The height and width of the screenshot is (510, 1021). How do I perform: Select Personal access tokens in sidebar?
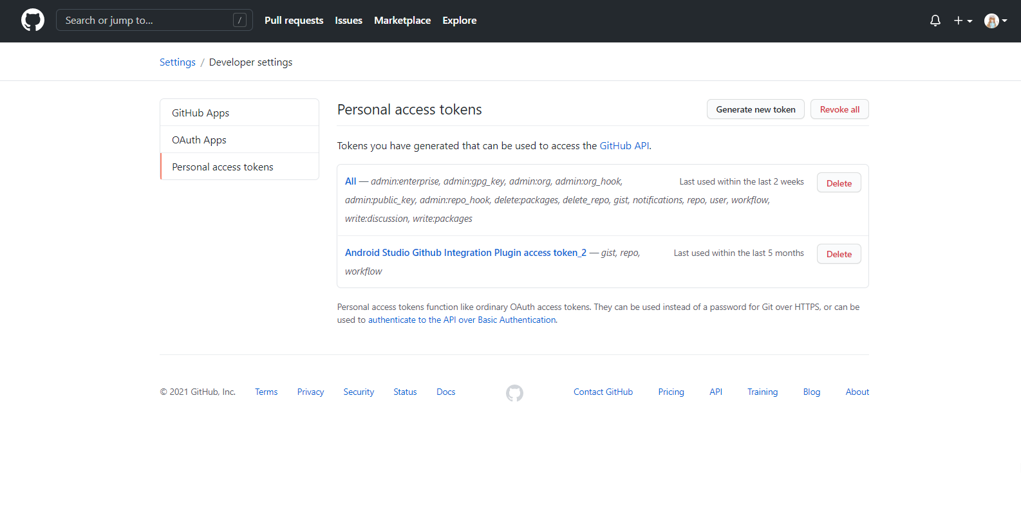tap(223, 167)
